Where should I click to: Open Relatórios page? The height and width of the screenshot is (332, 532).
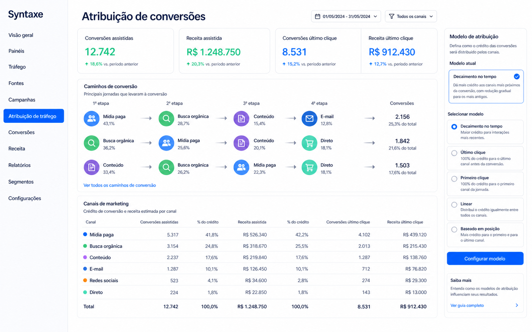tap(19, 165)
